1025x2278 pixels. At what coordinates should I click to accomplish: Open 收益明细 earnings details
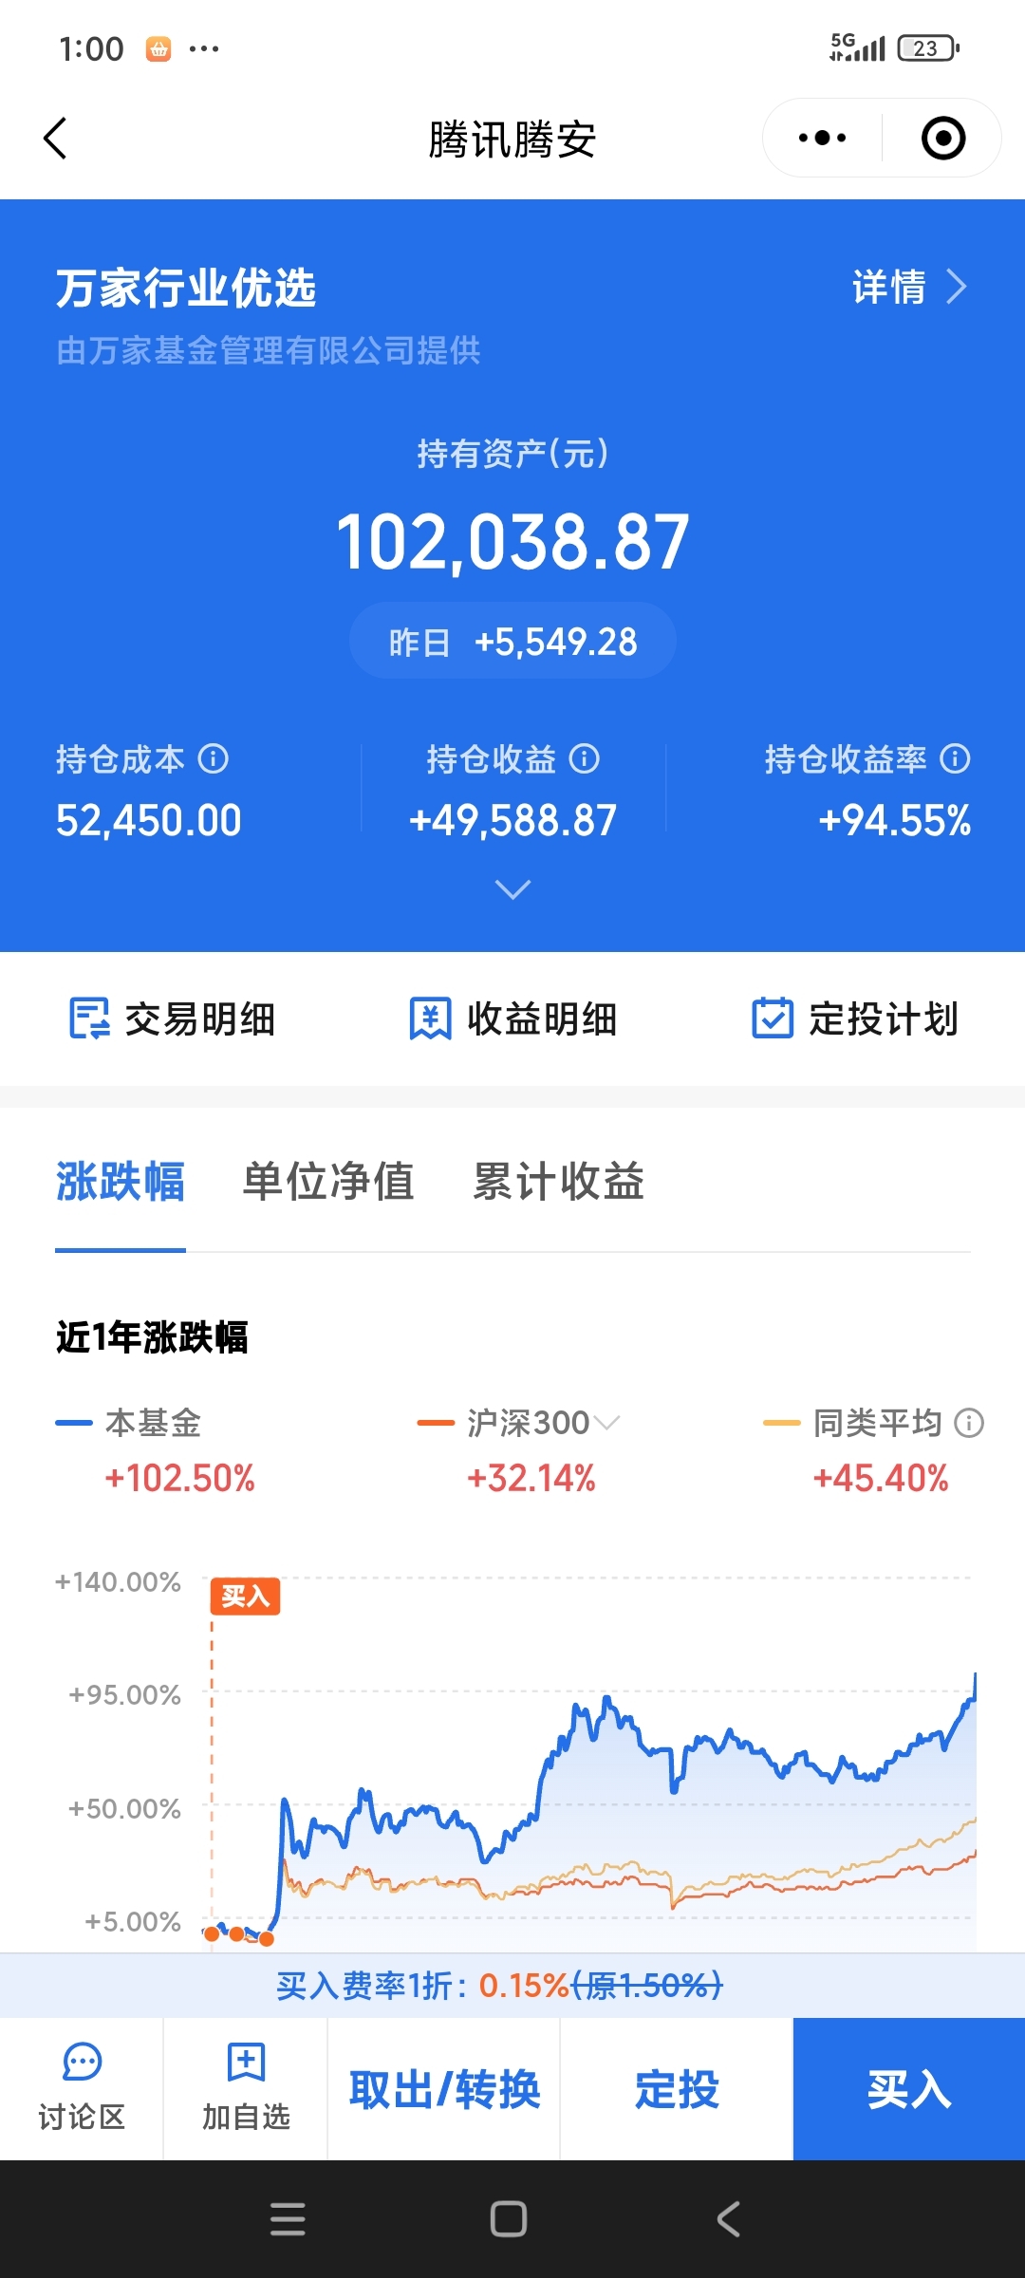(x=513, y=1019)
